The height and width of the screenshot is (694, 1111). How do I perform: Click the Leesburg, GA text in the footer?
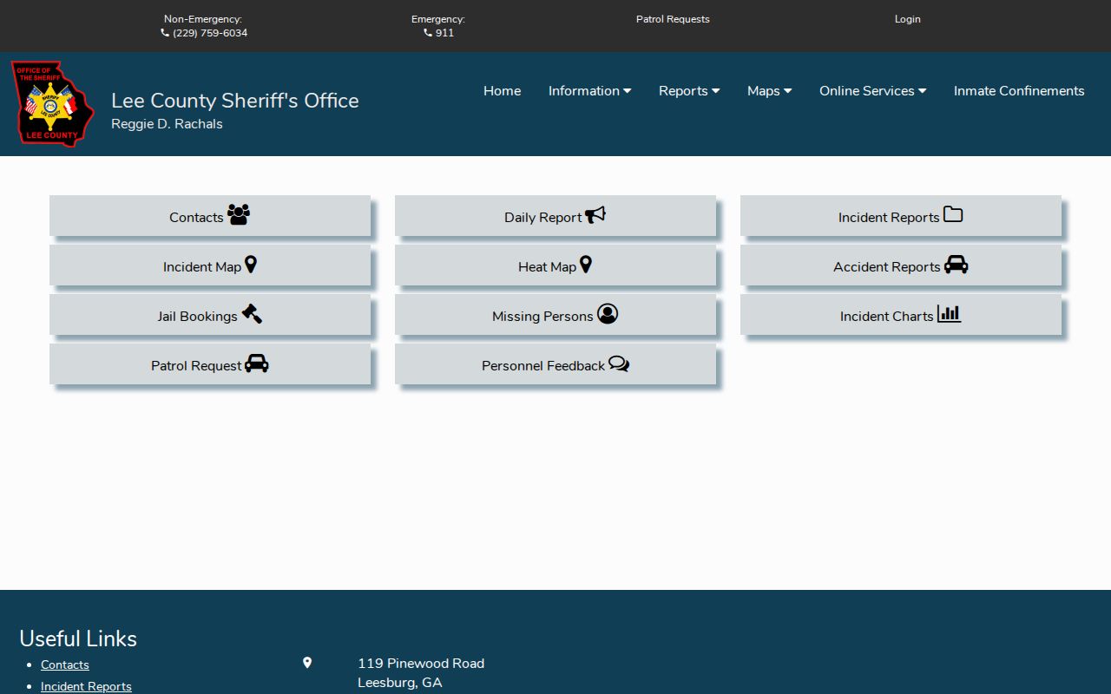(x=400, y=683)
